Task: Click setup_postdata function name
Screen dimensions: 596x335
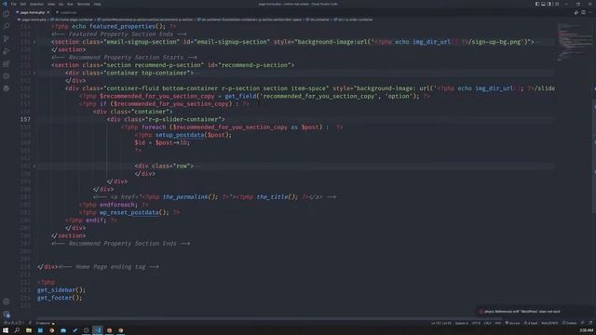Action: tap(180, 135)
